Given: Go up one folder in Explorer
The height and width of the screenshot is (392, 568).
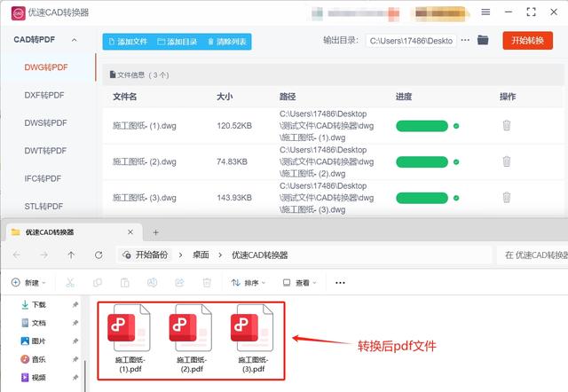Looking at the screenshot, I should (71, 255).
